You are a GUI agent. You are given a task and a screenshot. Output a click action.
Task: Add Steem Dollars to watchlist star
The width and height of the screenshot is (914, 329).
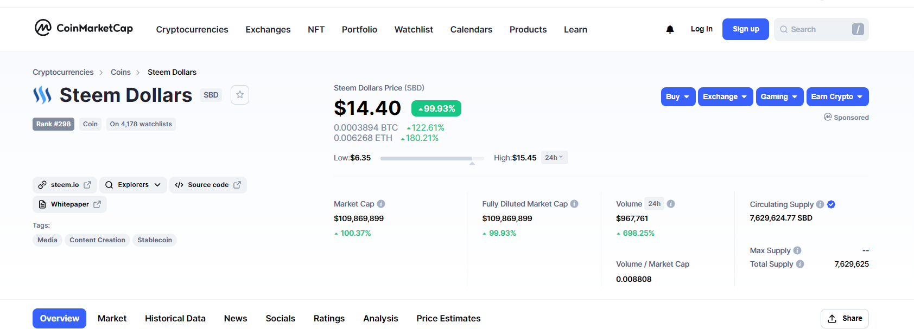coord(240,95)
